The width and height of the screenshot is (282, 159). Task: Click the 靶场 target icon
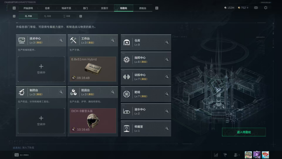127,94
